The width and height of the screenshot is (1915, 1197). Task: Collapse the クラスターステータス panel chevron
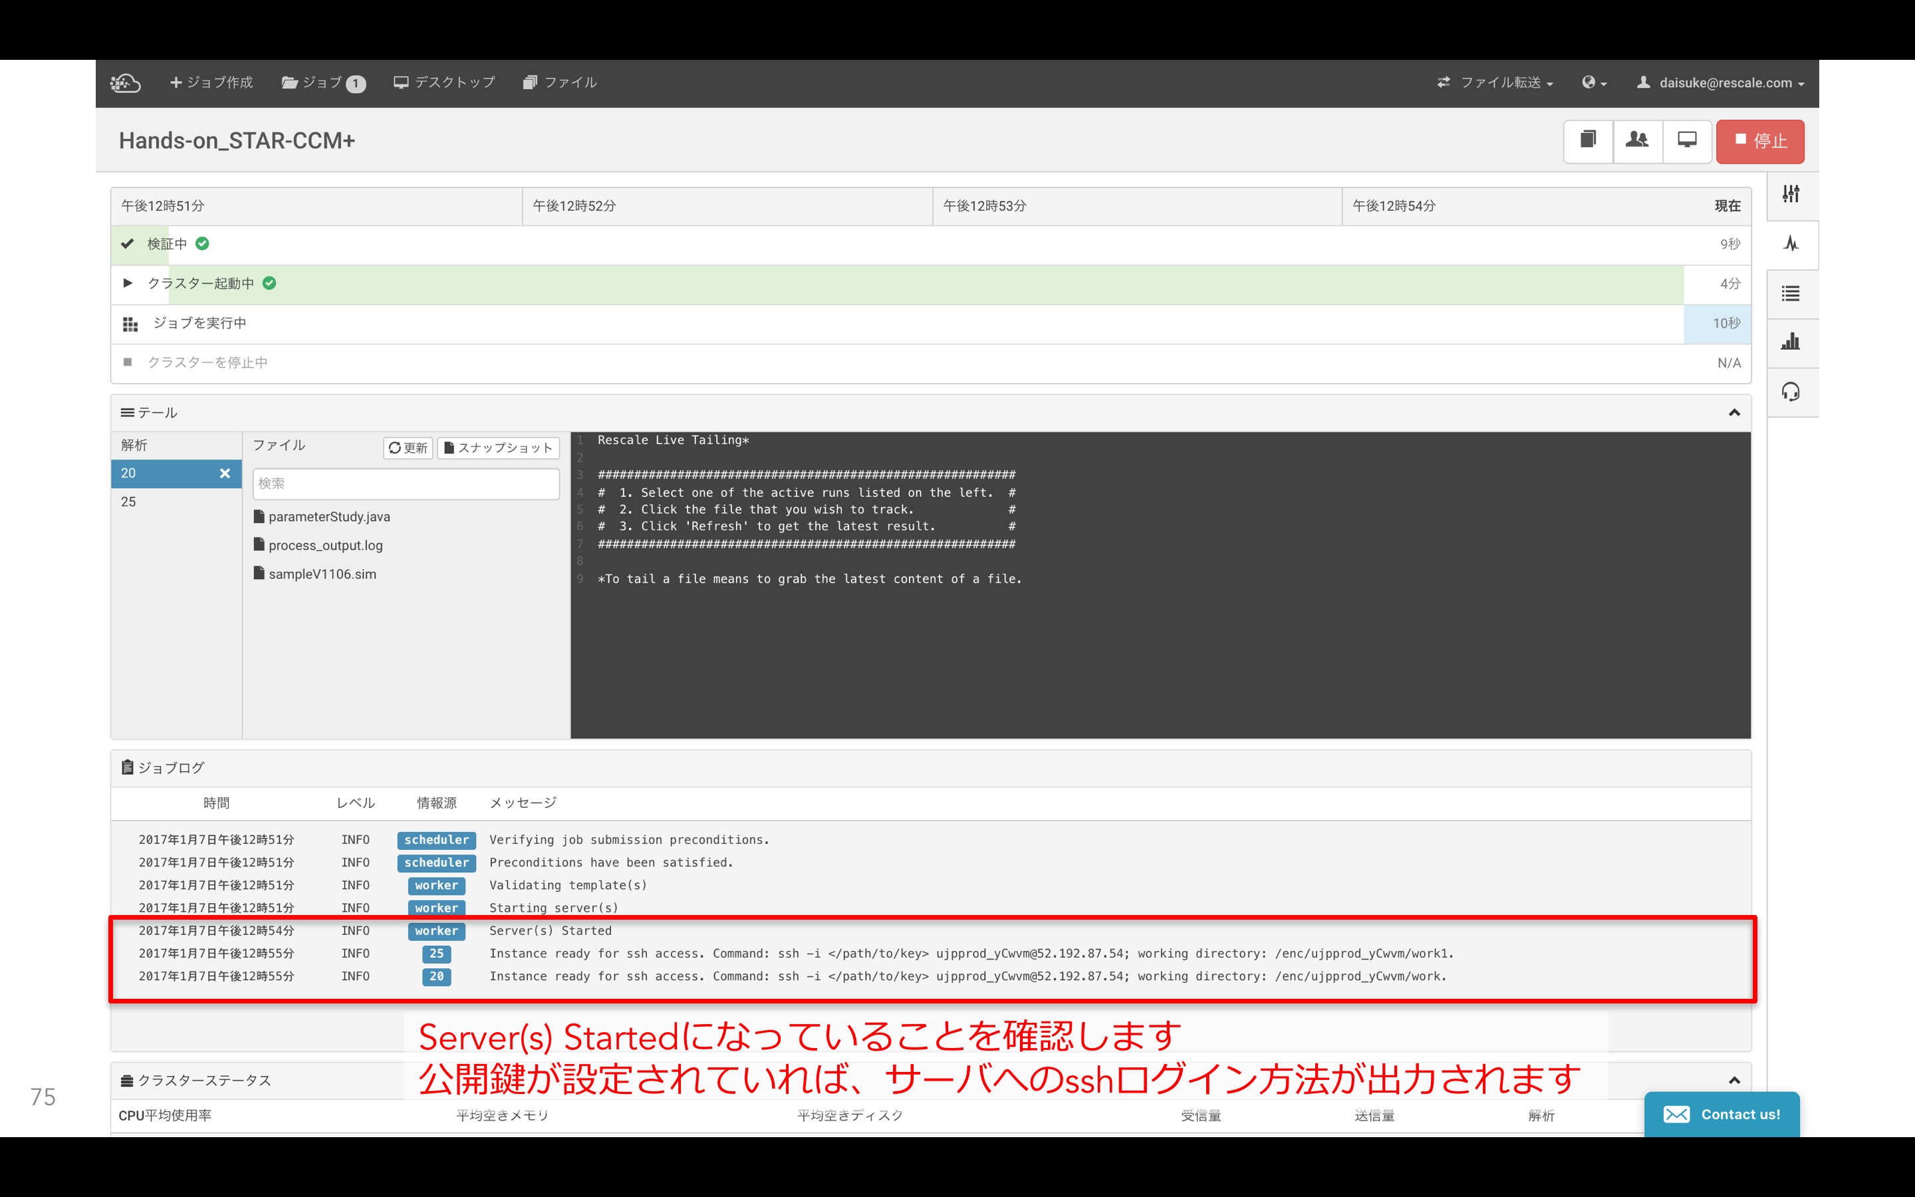(1733, 1081)
